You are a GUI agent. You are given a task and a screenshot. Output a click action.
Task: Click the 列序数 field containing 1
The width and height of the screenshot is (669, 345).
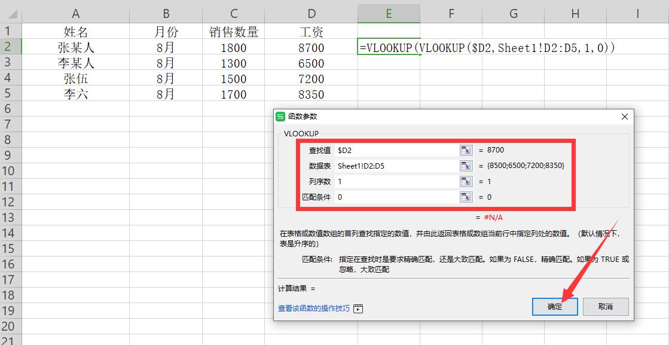[x=389, y=181]
